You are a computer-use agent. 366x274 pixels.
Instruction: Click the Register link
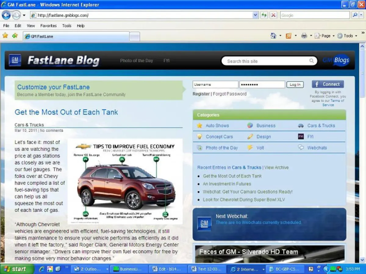click(x=201, y=94)
